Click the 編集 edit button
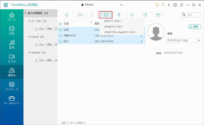Screen dimensions: 204x125 pyautogui.click(x=194, y=27)
